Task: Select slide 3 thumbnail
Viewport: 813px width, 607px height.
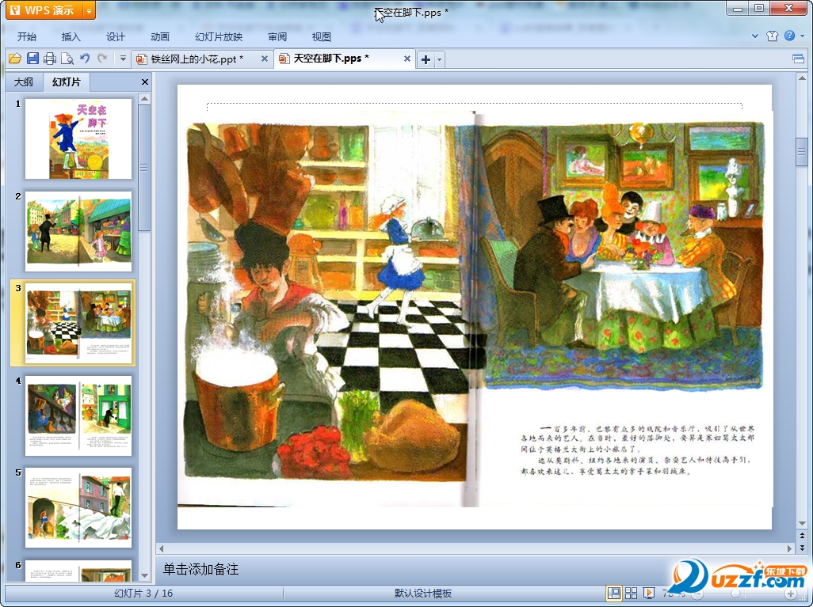Action: click(x=78, y=323)
